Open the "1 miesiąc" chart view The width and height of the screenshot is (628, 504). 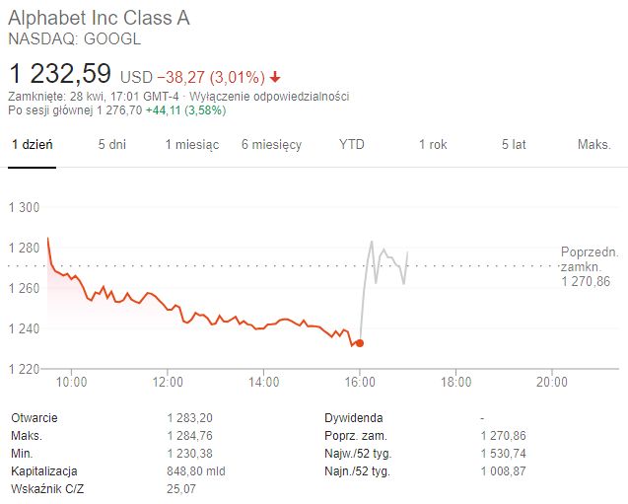click(191, 144)
